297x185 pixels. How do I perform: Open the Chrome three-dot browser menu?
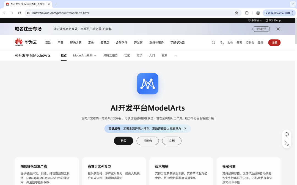tap(292, 13)
